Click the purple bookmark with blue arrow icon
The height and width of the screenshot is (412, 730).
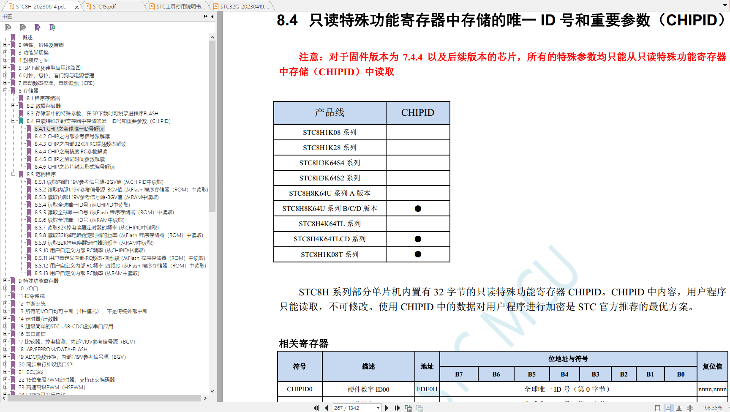tap(38, 27)
